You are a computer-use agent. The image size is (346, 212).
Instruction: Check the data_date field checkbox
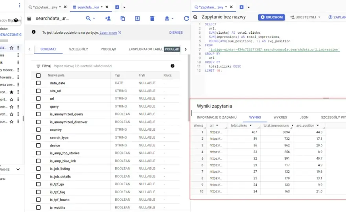pos(39,83)
